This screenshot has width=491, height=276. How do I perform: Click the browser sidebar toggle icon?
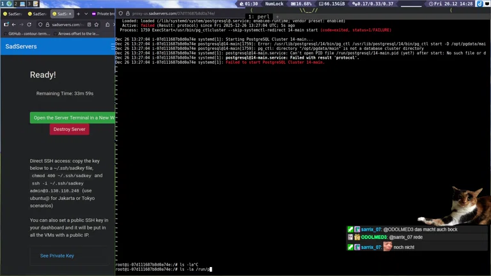coord(6,24)
